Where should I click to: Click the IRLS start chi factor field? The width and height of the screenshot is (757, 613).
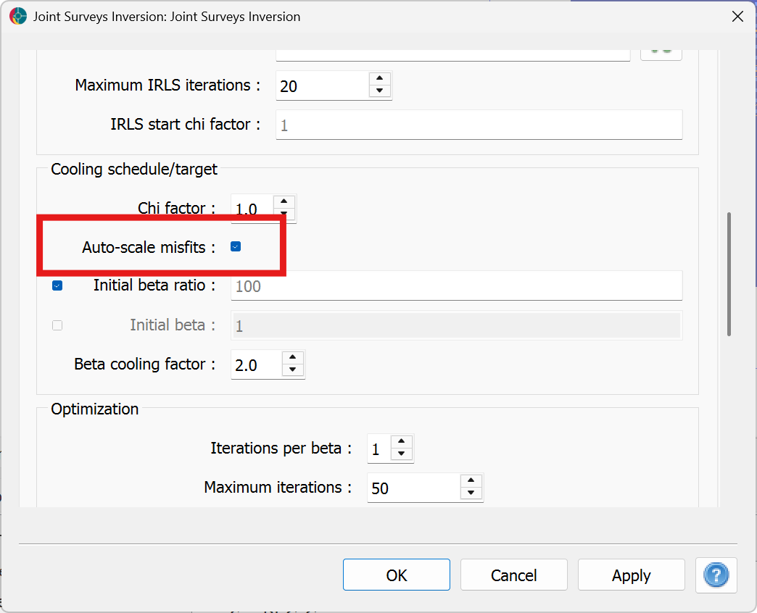pyautogui.click(x=479, y=125)
